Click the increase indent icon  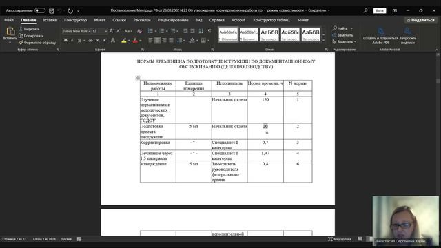click(193, 31)
